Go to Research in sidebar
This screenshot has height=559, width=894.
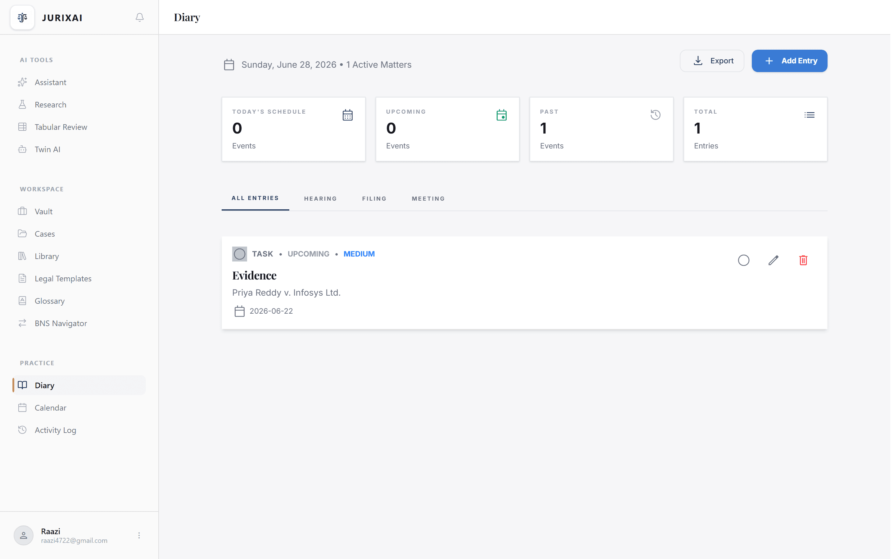[x=79, y=105]
